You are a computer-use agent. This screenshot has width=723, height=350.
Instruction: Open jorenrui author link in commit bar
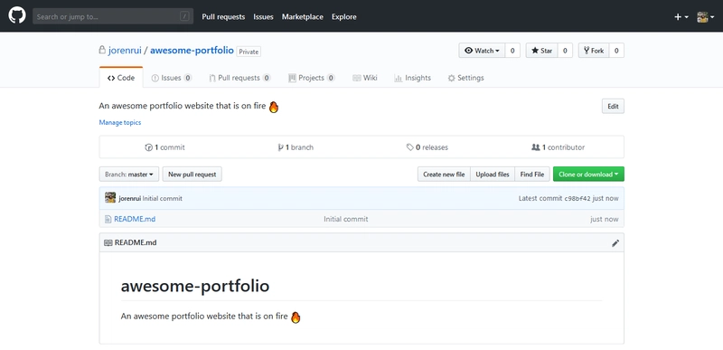coord(129,199)
